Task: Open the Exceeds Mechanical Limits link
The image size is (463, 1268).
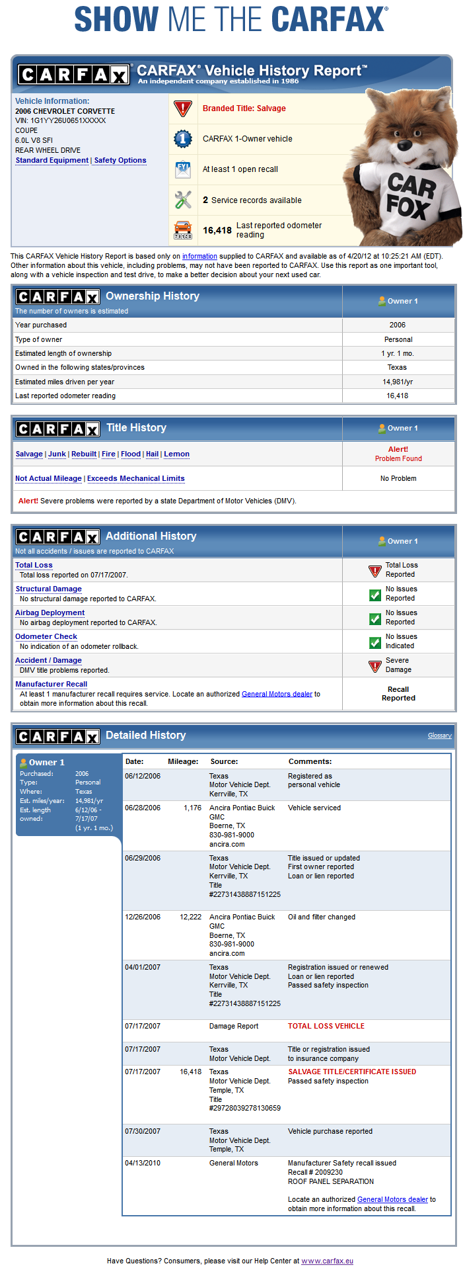Action: click(136, 478)
